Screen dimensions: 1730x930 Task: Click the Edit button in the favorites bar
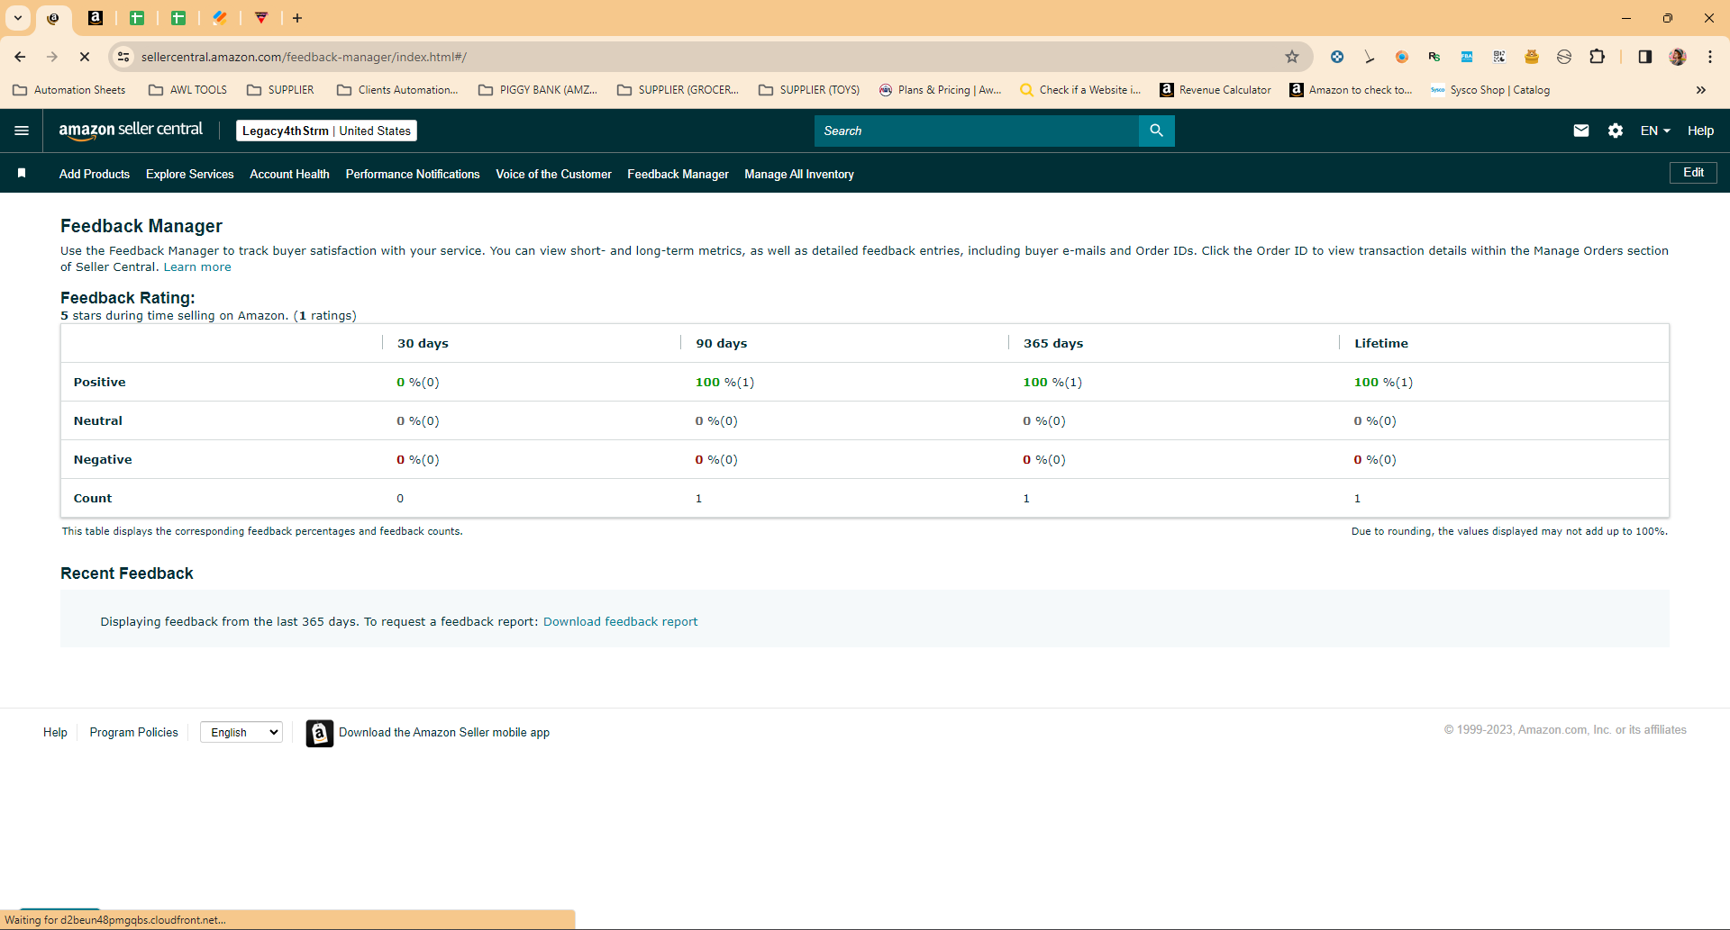point(1693,173)
